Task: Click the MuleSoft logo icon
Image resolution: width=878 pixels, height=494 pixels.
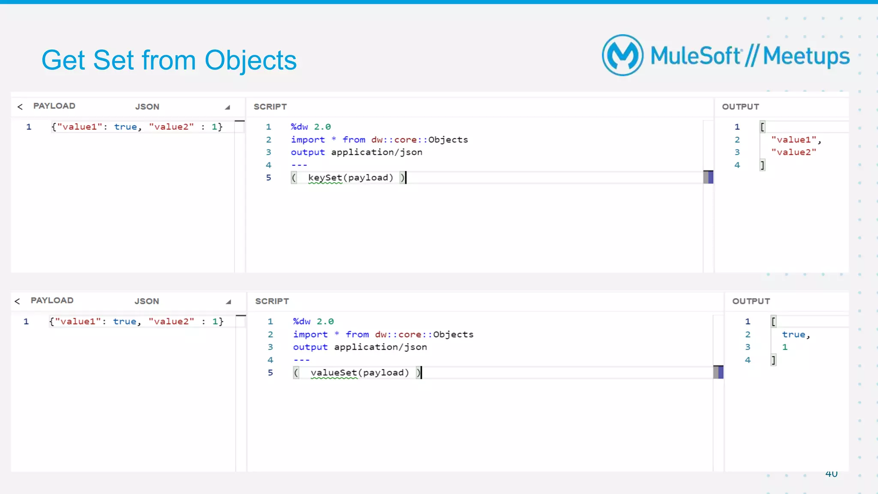Action: (622, 55)
